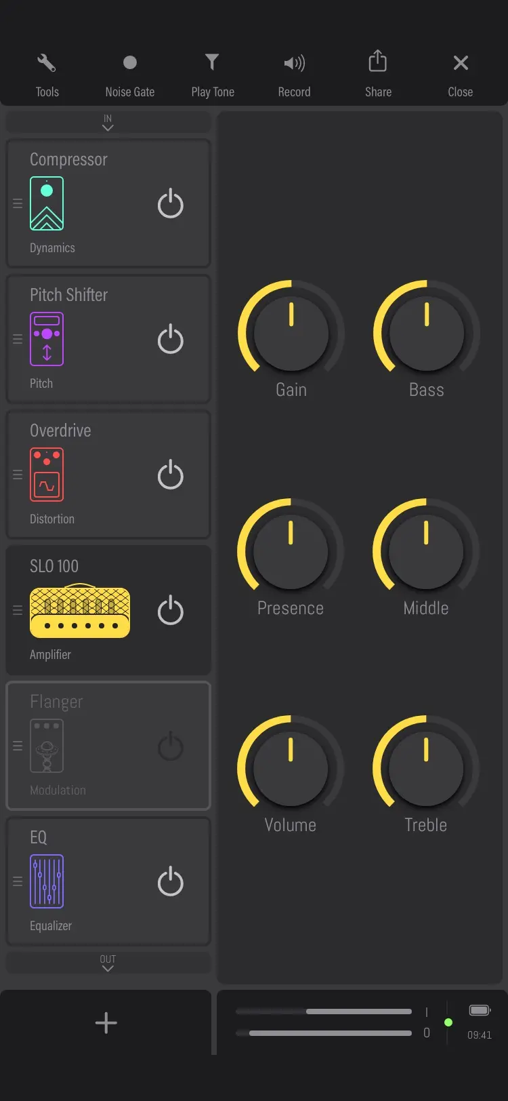Click the Gain label text
508x1101 pixels.
[291, 390]
